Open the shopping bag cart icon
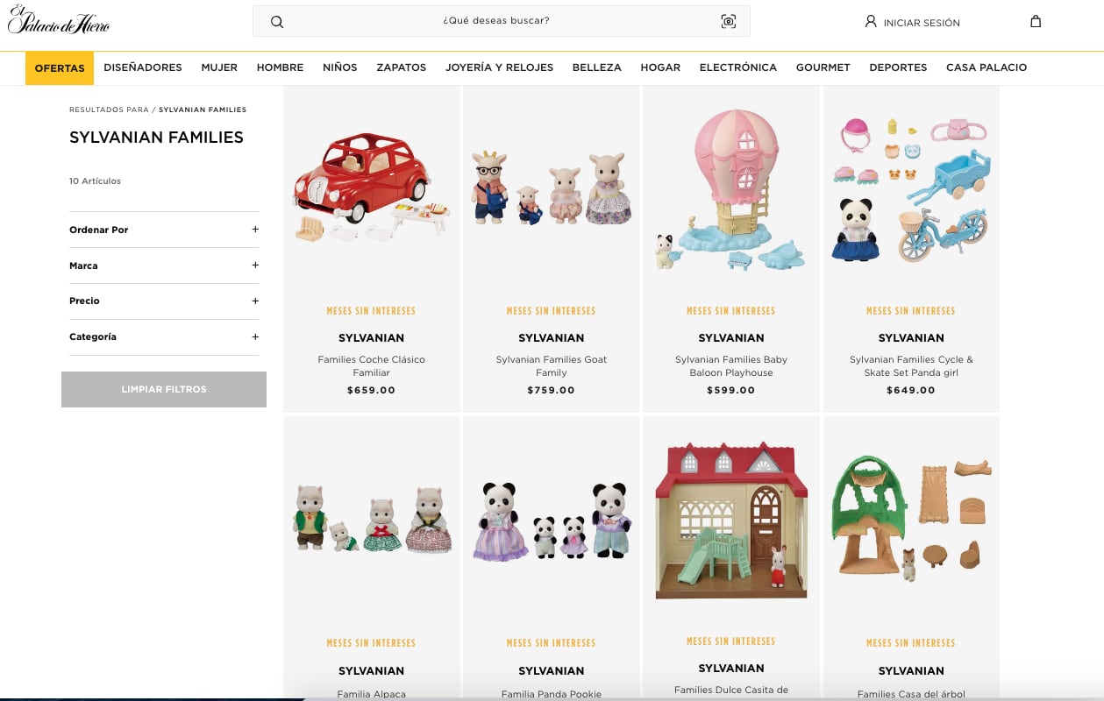This screenshot has height=701, width=1104. (1036, 22)
